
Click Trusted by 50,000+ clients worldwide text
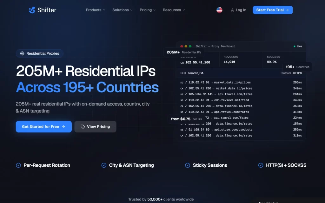tap(161, 199)
